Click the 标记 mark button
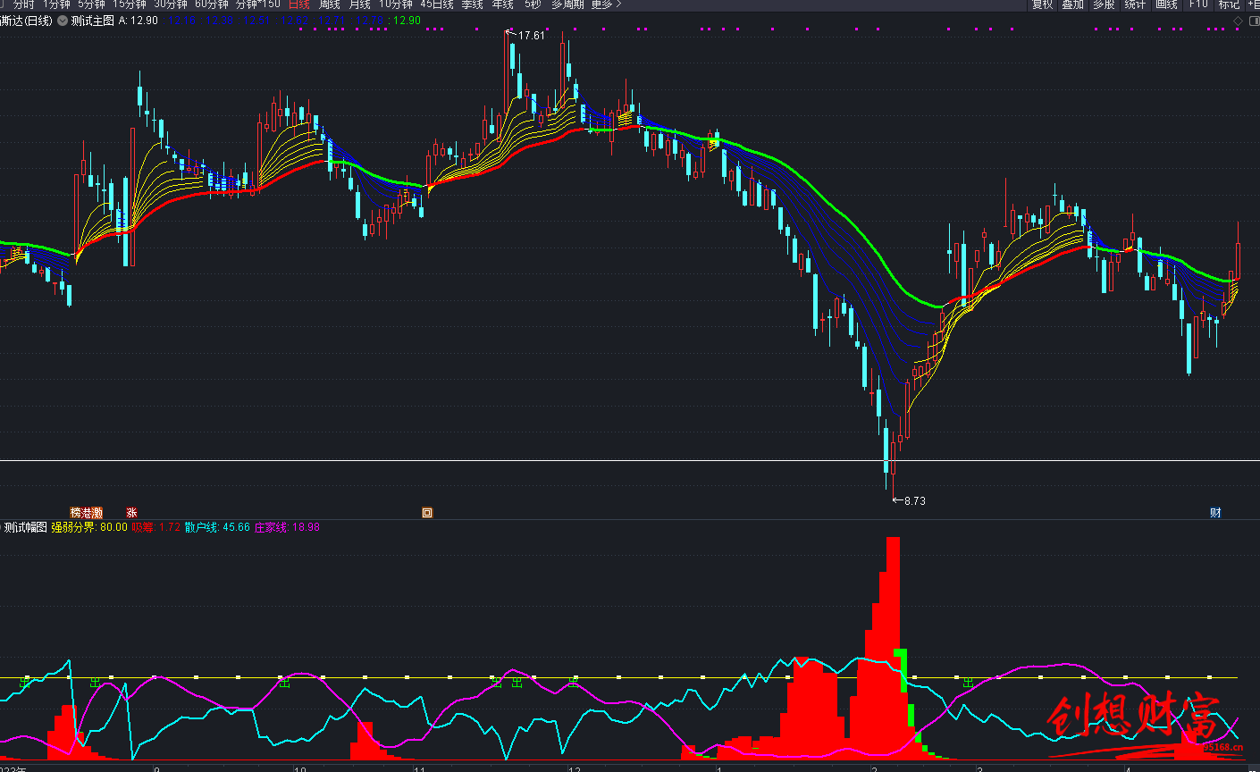 click(1229, 4)
